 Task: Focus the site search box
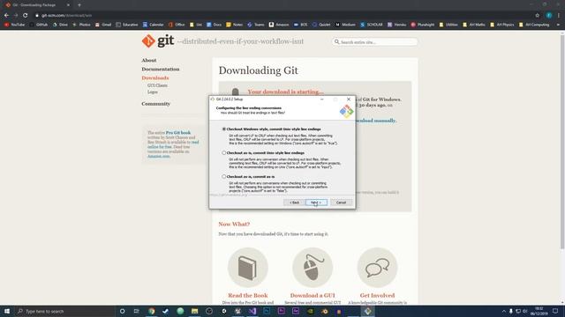pos(374,42)
